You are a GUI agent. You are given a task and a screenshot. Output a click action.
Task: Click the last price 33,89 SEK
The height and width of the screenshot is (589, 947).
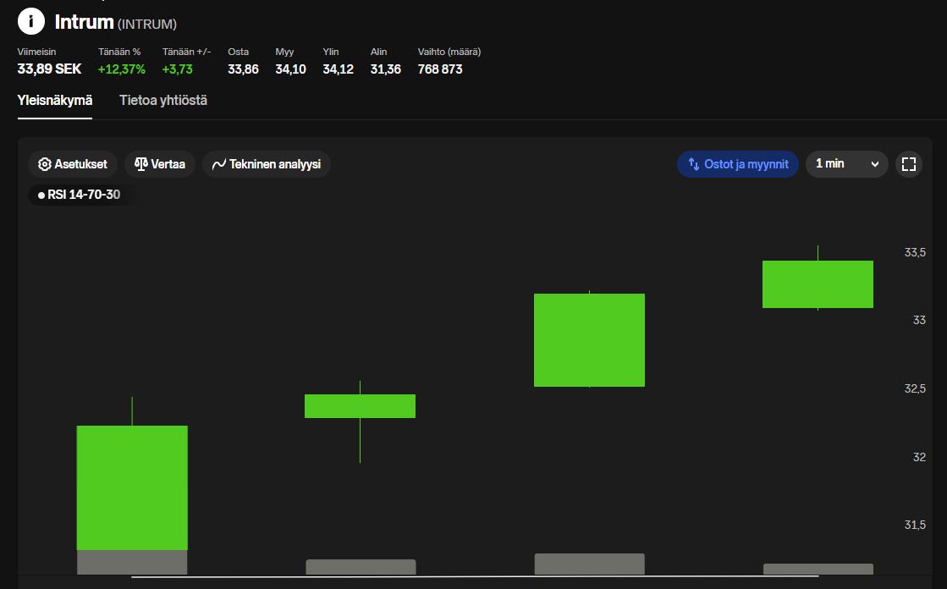click(49, 69)
